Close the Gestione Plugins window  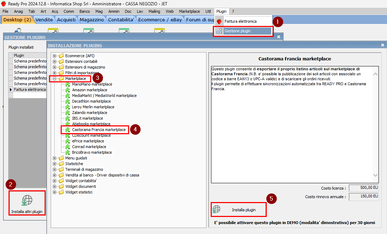click(279, 37)
